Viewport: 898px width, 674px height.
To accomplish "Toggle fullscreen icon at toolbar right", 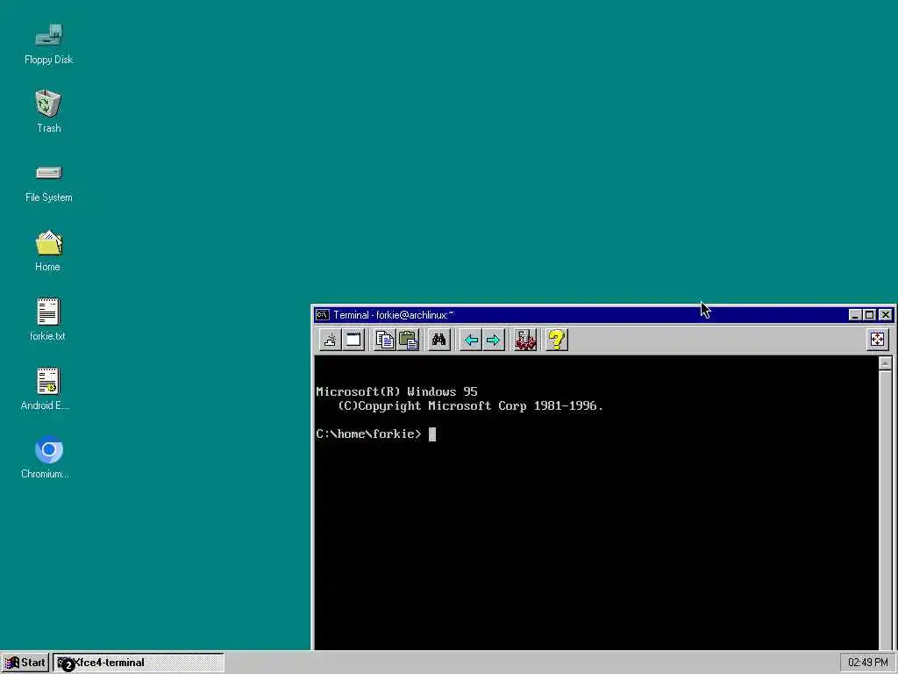I will tap(877, 340).
